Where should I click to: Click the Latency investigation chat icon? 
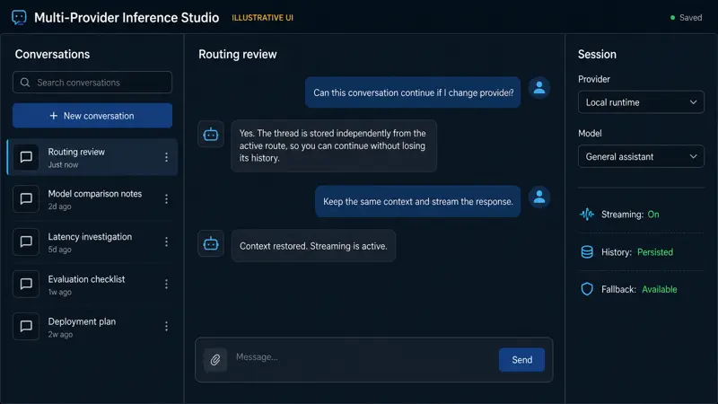pos(26,242)
